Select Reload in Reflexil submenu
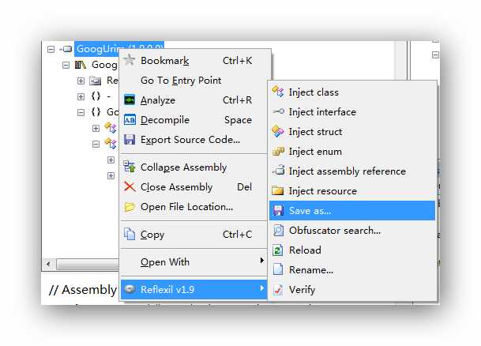 [x=352, y=250]
